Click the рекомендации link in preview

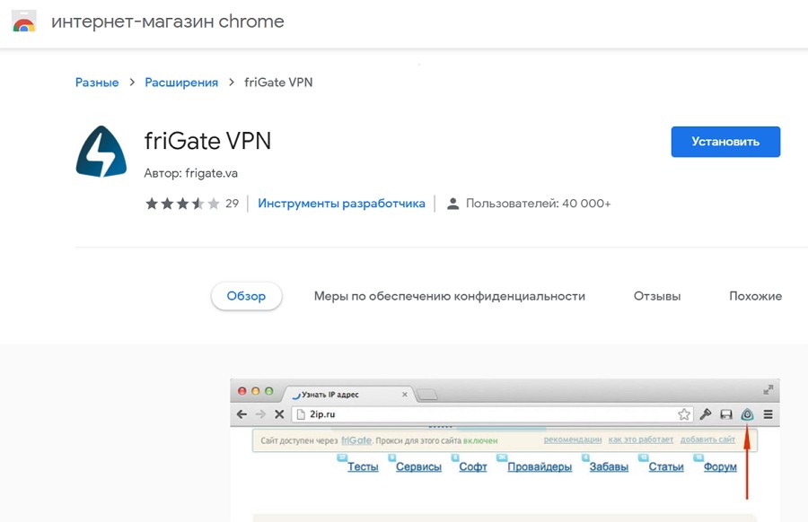coord(573,439)
